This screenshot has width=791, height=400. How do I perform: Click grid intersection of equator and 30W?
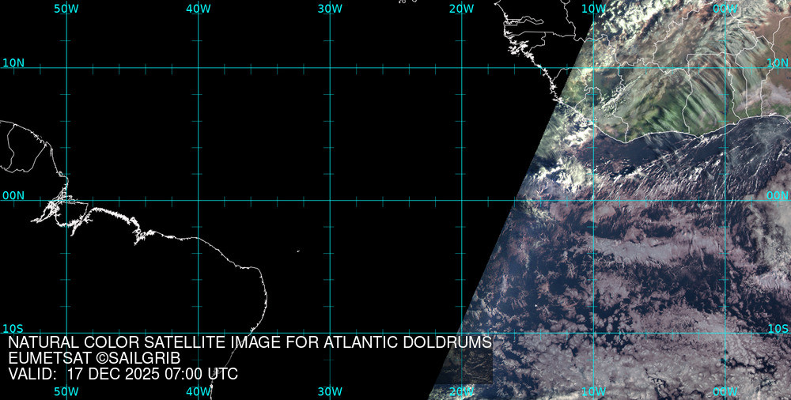[330, 200]
